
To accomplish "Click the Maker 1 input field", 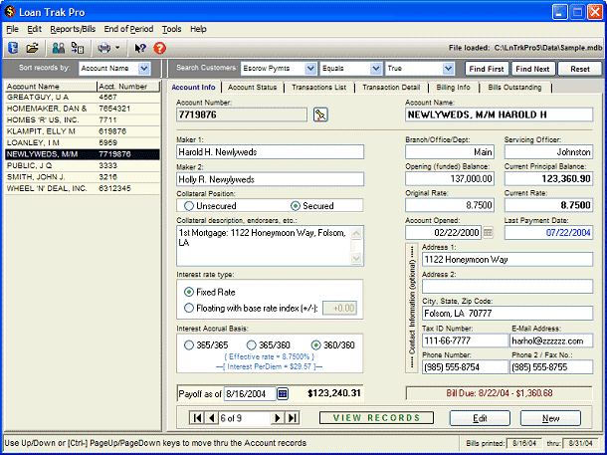I will [270, 152].
